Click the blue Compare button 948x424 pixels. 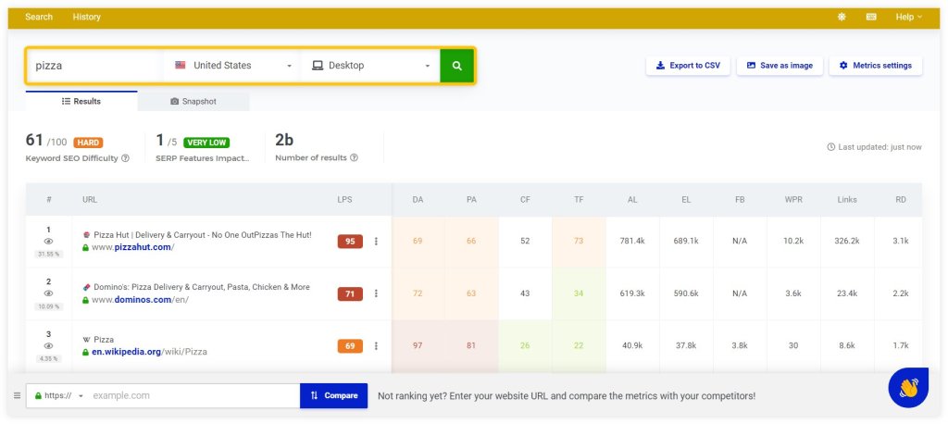(x=333, y=395)
